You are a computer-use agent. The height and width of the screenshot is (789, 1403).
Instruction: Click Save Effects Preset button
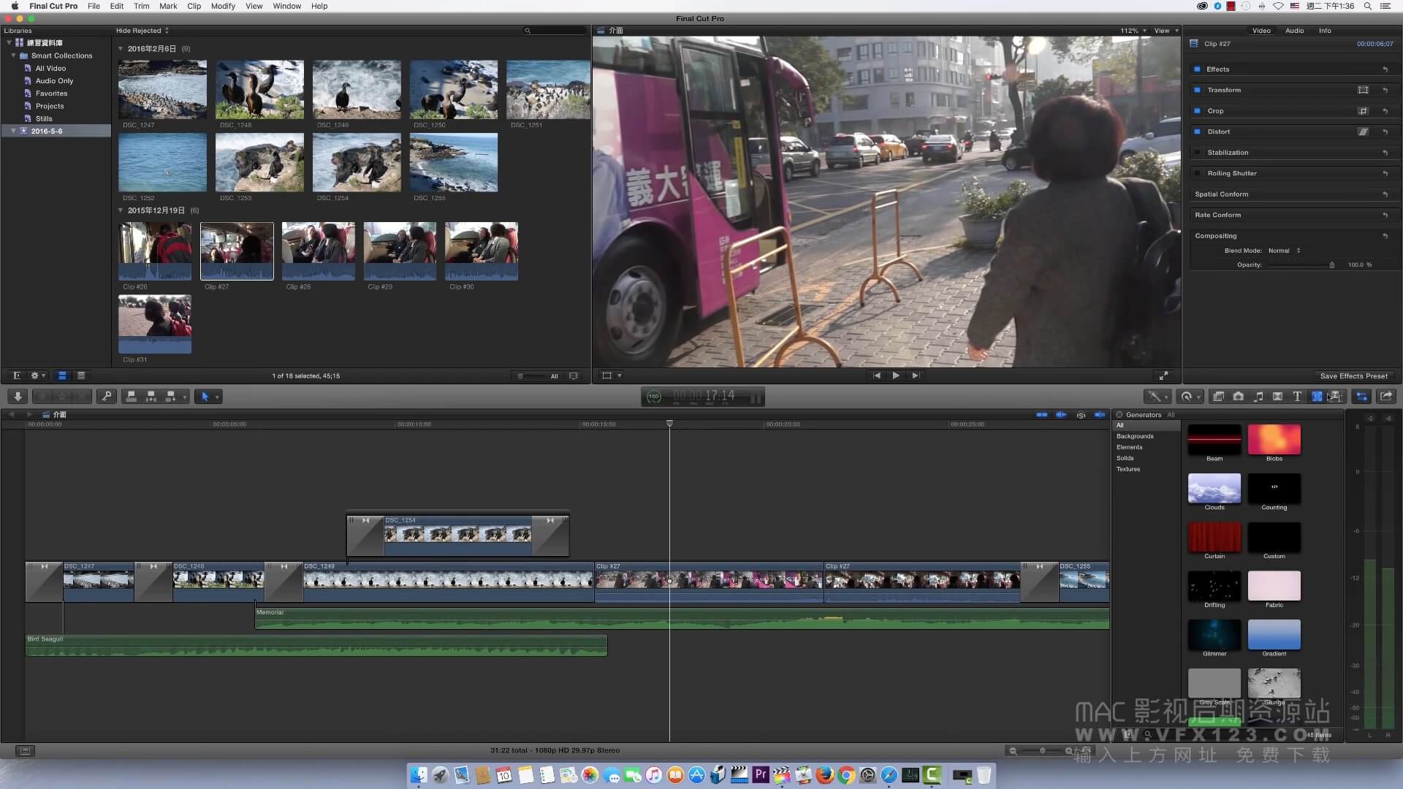pos(1353,376)
